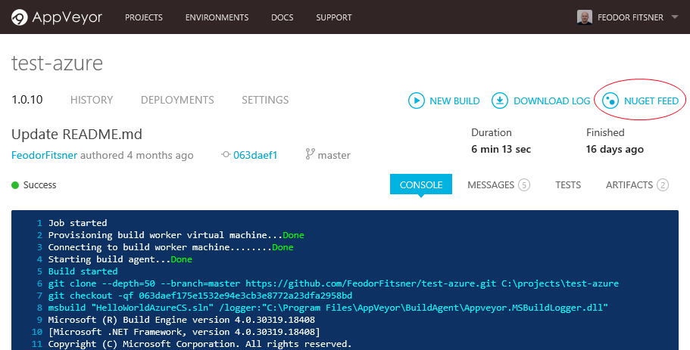Open the ENVIRONMENTS menu
This screenshot has height=350, width=690.
point(217,17)
